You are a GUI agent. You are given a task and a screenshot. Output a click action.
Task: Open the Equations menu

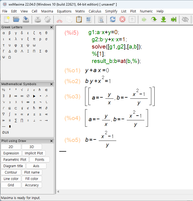coord(64,11)
